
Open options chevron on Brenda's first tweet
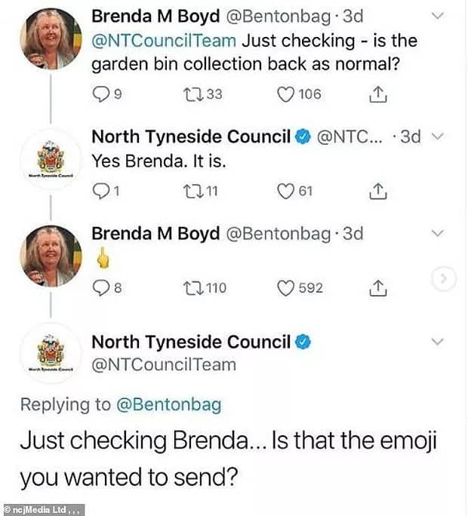[438, 16]
